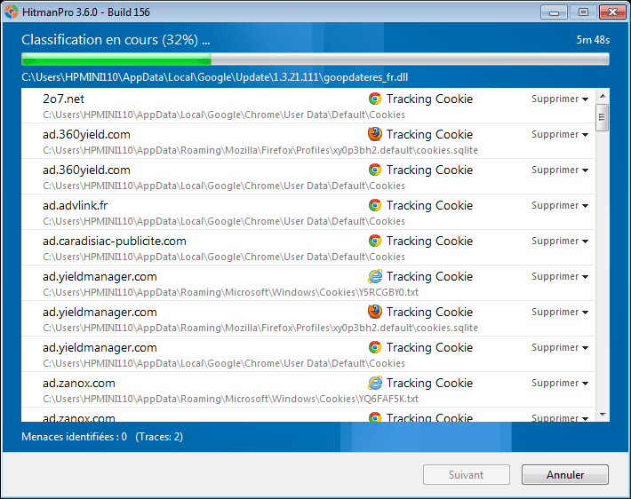Click Chrome icon beside ad.caradisiac-publicite.com

tap(375, 241)
